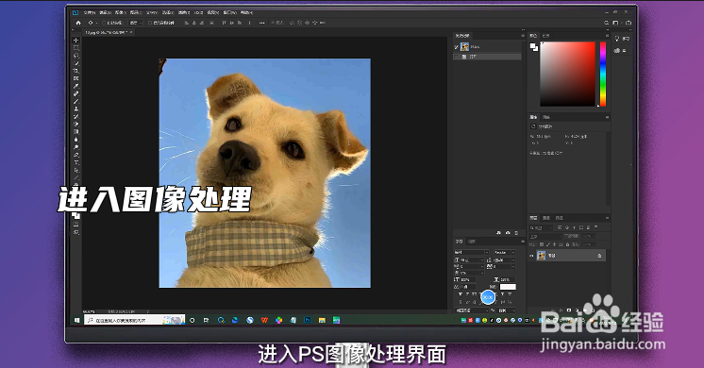Image resolution: width=704 pixels, height=368 pixels.
Task: Open the anti-aliasing method dropdown
Action: pos(507,310)
